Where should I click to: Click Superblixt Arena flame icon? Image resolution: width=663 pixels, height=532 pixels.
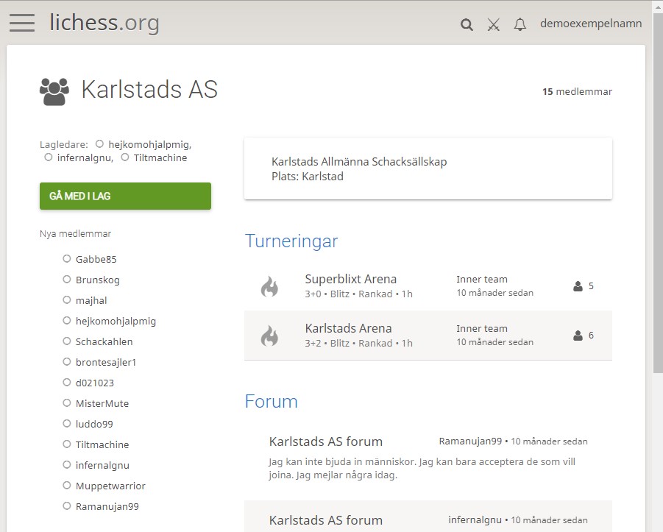pyautogui.click(x=269, y=286)
